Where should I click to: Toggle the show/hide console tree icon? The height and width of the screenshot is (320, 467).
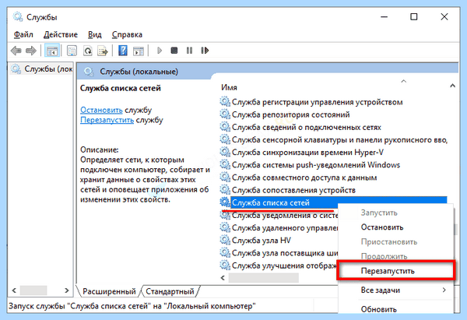pyautogui.click(x=52, y=51)
